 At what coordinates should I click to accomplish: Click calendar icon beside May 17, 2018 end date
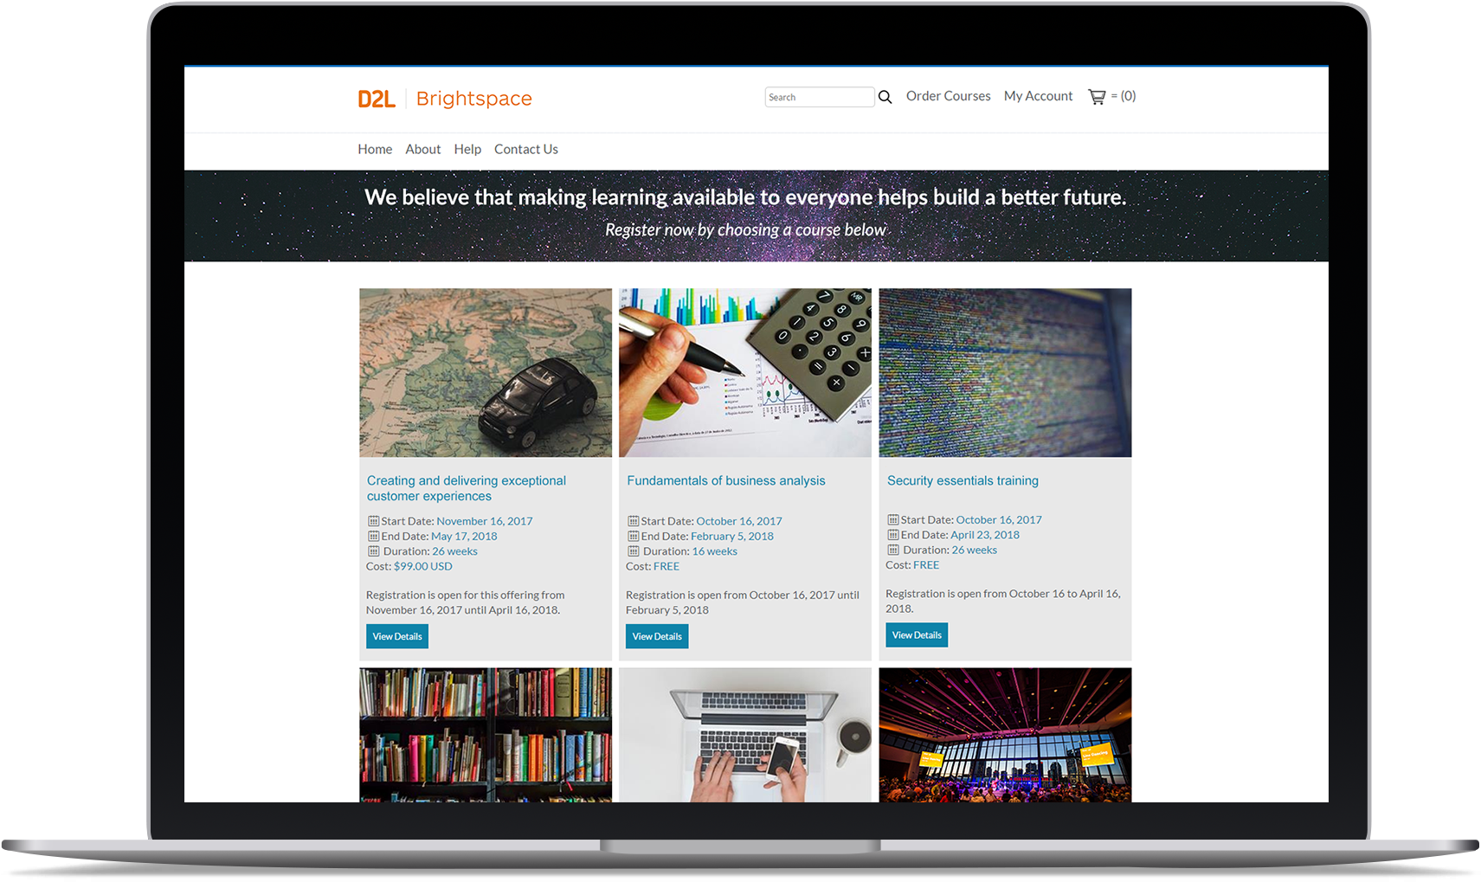tap(374, 537)
